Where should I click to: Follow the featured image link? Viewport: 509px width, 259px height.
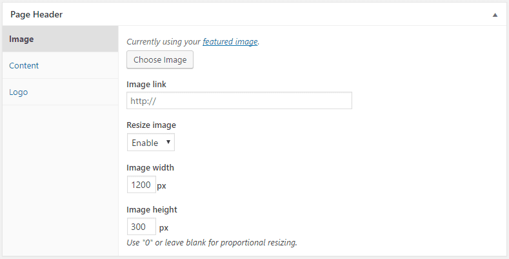(x=230, y=42)
